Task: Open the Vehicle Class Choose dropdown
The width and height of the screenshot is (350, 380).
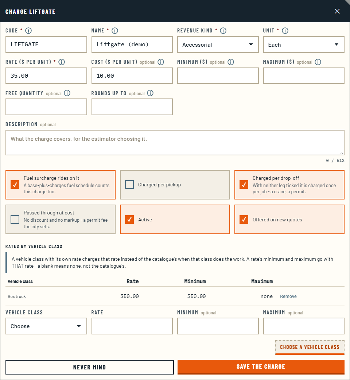Action: (x=46, y=326)
